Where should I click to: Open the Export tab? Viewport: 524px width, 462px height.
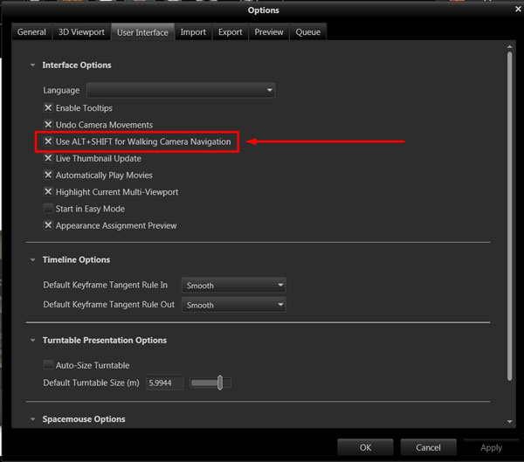[x=230, y=32]
